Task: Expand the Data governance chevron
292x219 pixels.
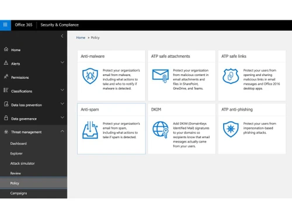Action: (62, 117)
